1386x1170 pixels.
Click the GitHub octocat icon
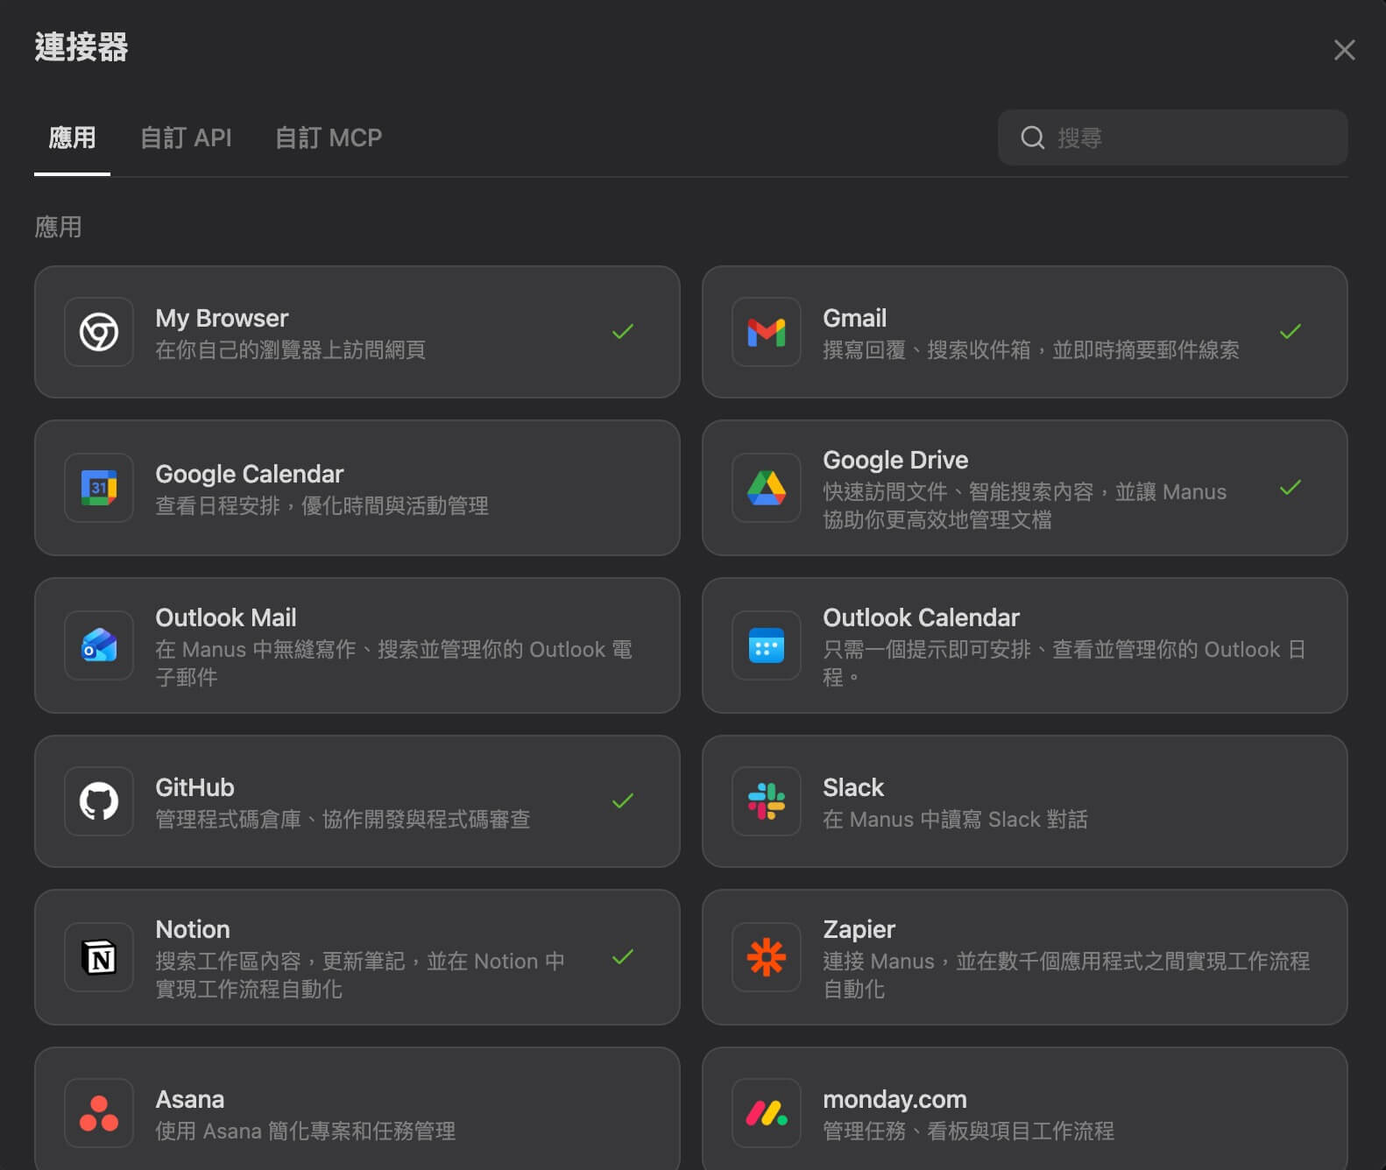coord(99,801)
